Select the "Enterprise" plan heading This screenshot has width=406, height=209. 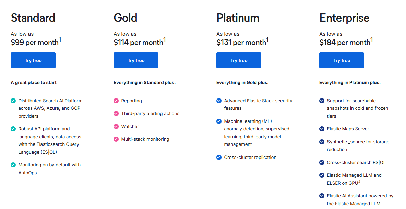pos(344,18)
